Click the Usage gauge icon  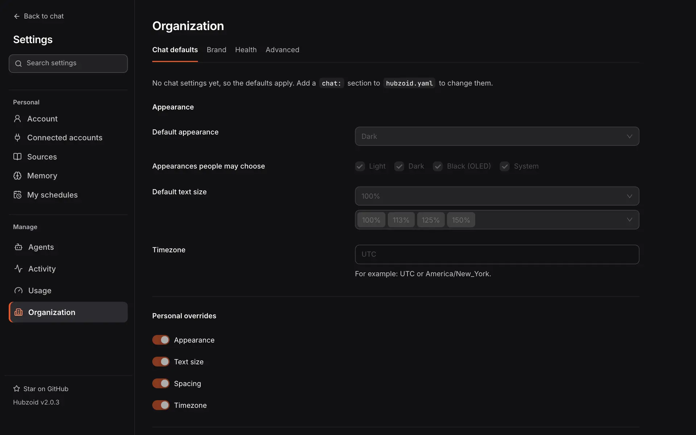pos(18,290)
